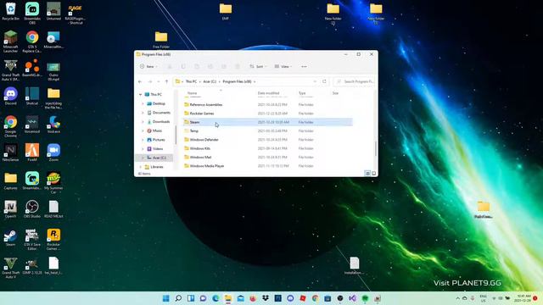Open taskbar Search
This screenshot has width=543, height=305.
[x=178, y=298]
